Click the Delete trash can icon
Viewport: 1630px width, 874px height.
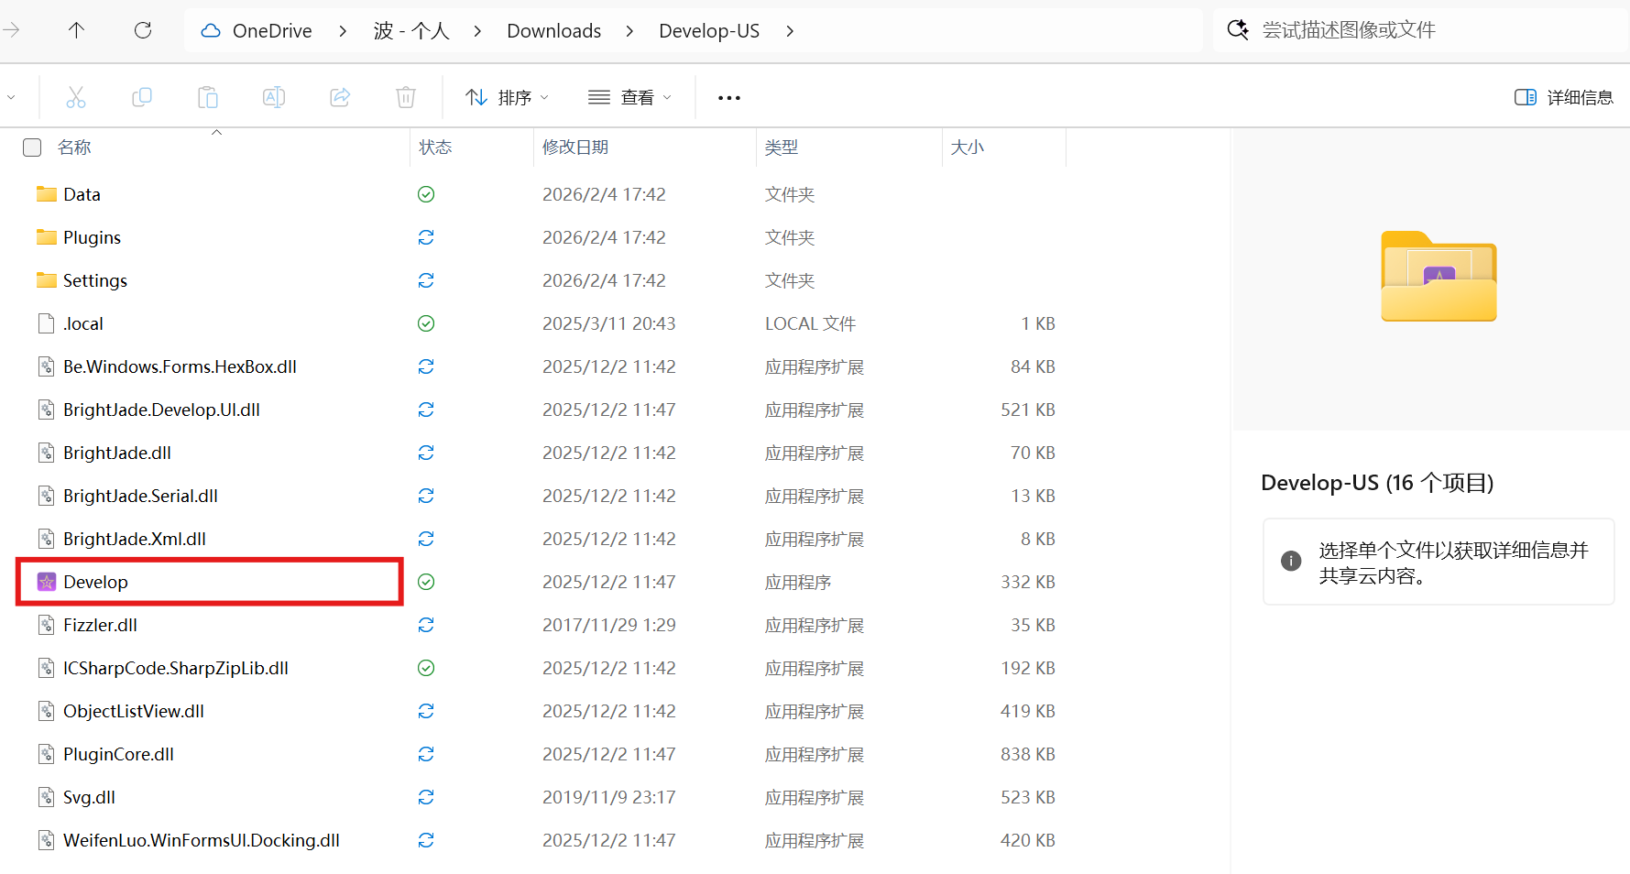click(406, 97)
